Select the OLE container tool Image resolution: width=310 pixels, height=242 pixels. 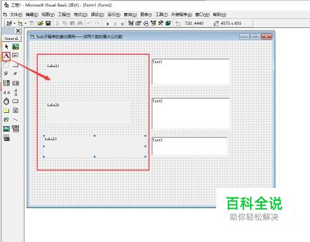[7, 138]
